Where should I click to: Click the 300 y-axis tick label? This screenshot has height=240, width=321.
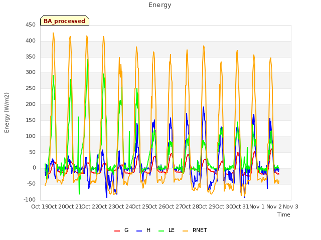click(x=31, y=72)
